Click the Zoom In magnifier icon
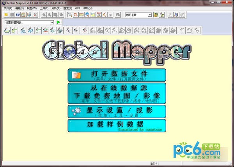234x167 pixels. point(44,15)
